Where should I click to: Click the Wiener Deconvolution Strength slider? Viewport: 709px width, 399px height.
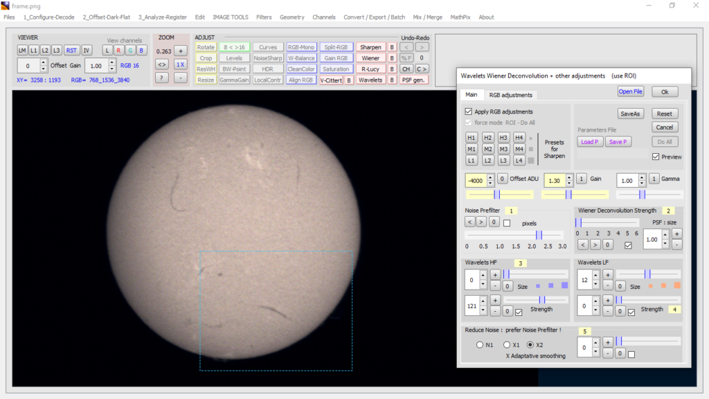coord(607,222)
